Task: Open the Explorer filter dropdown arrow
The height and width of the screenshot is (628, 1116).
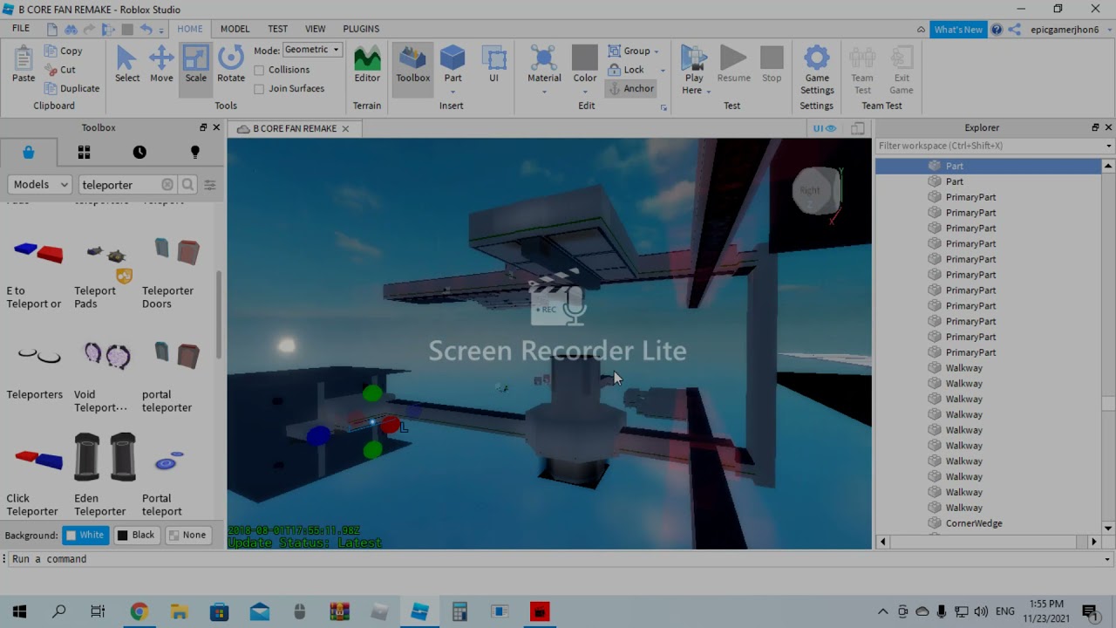Action: (x=1108, y=147)
